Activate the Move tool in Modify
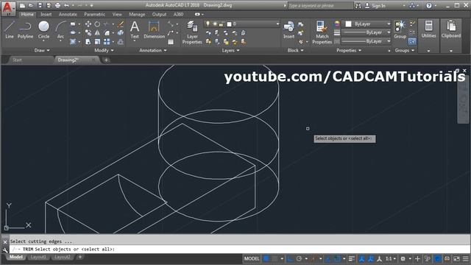The width and height of the screenshot is (471, 265). click(x=88, y=24)
